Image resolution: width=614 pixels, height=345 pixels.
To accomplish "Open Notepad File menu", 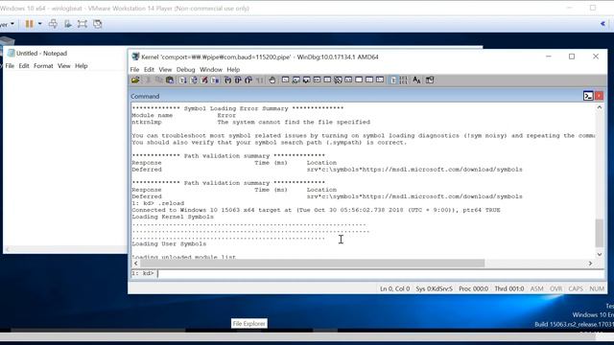I will (10, 66).
